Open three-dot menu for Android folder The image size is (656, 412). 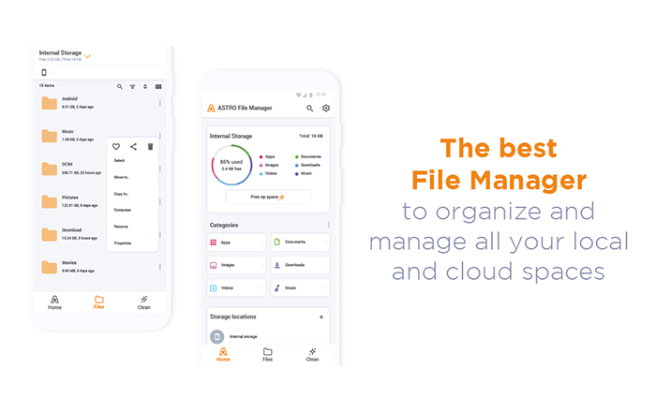[160, 103]
